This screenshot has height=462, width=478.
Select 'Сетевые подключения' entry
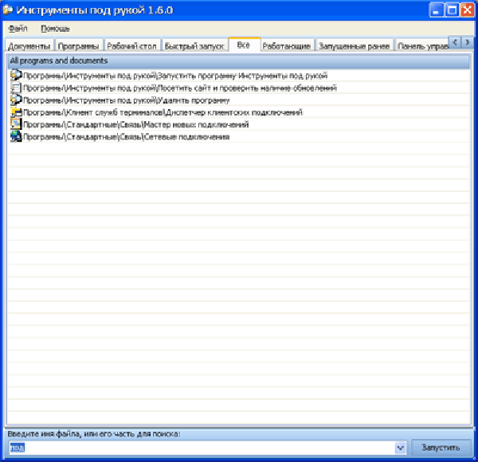[238, 136]
